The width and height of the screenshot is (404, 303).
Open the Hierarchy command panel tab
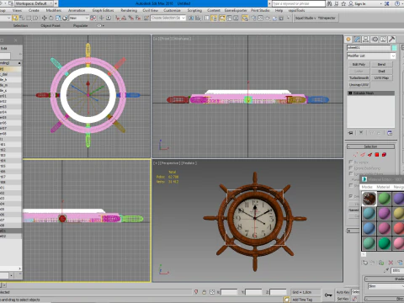coord(366,40)
